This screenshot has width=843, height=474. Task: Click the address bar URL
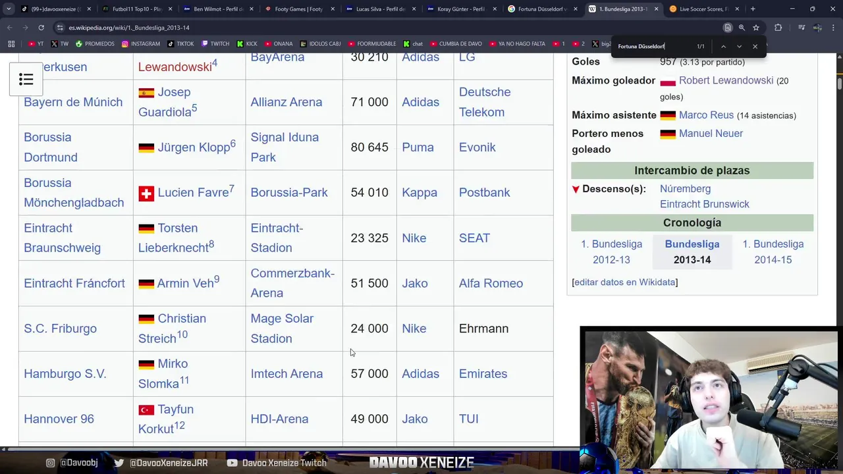(x=128, y=28)
